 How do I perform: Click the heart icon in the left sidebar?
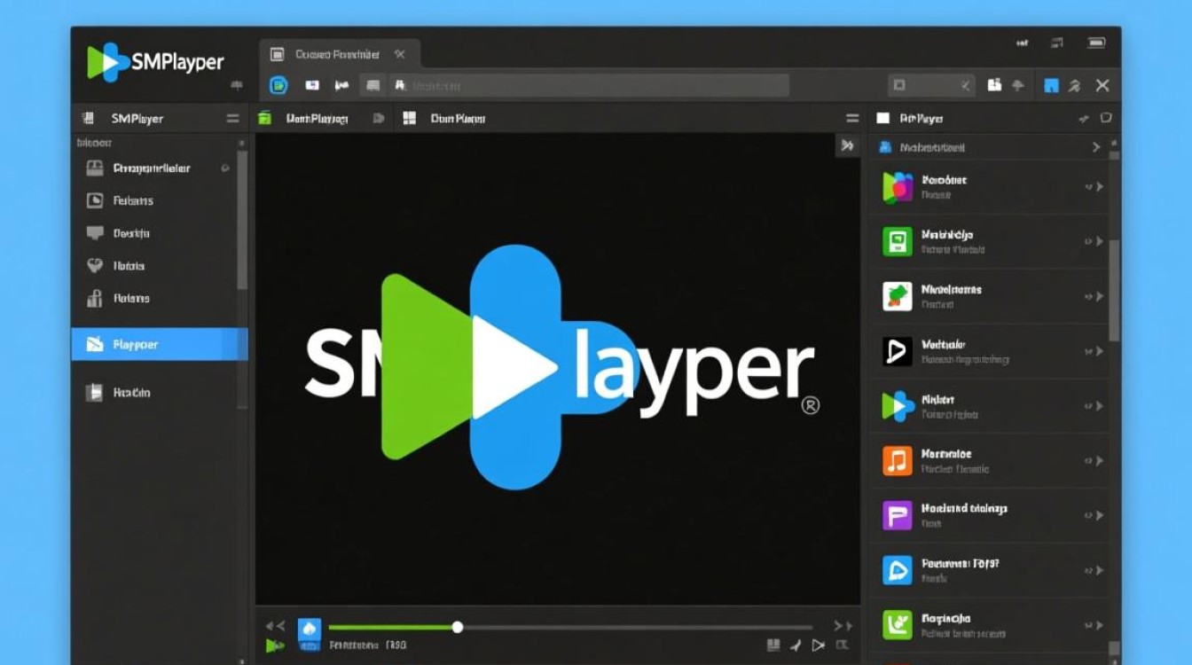coord(95,265)
